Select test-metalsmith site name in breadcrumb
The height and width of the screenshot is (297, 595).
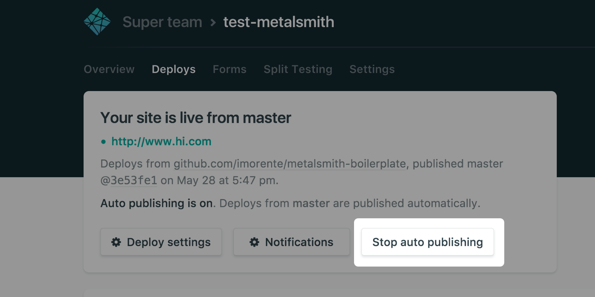pos(279,22)
